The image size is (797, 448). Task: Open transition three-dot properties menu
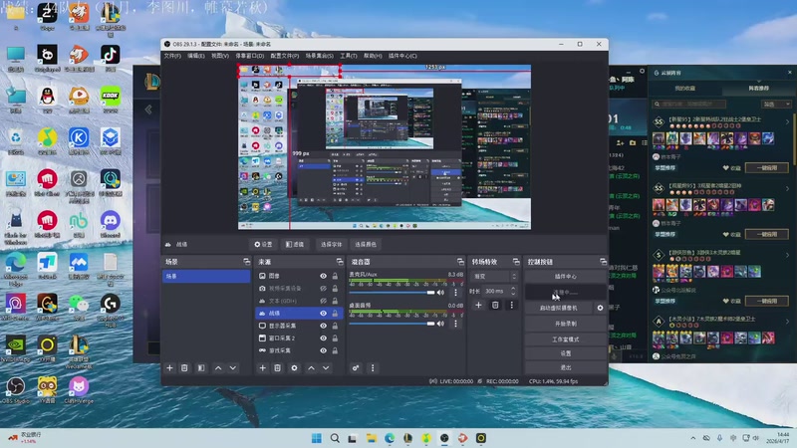coord(511,305)
